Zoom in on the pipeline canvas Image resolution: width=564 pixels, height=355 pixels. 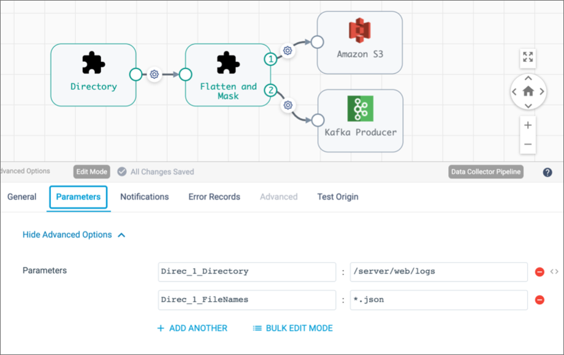(x=528, y=125)
